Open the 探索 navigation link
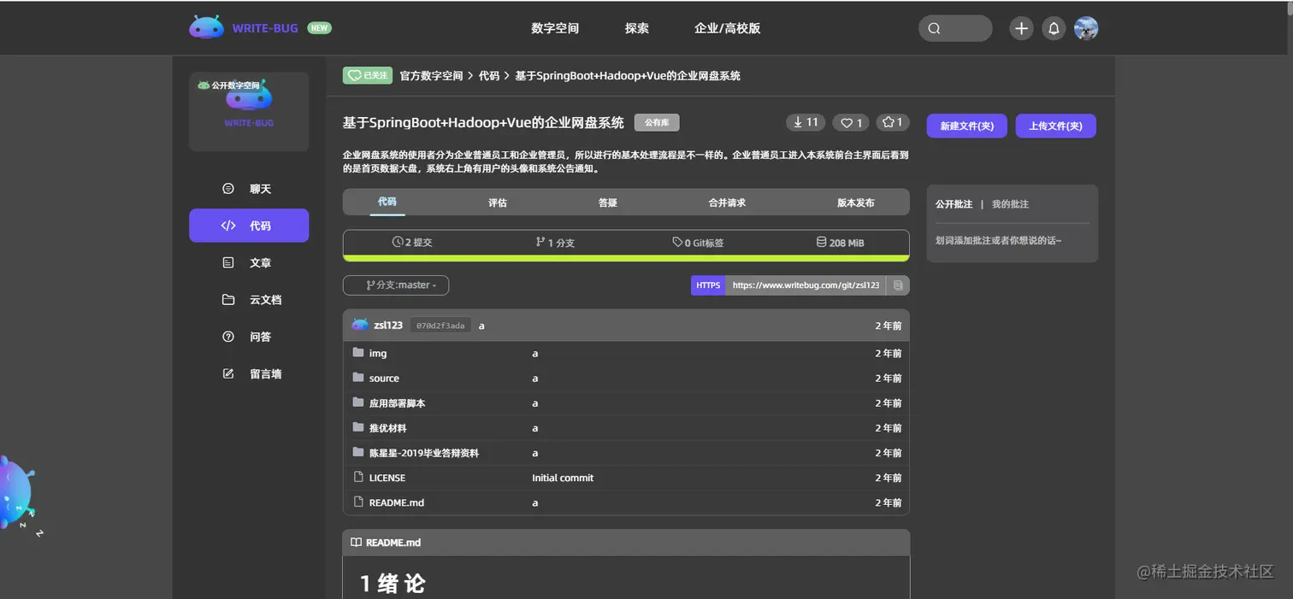Viewport: 1293px width, 599px height. tap(636, 28)
